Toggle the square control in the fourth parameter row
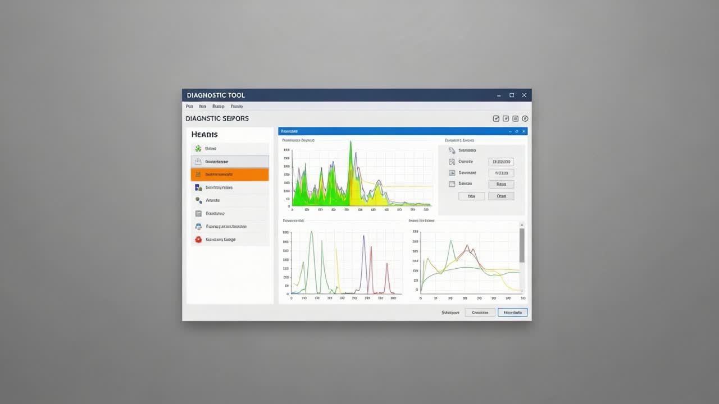The height and width of the screenshot is (404, 719). [452, 184]
